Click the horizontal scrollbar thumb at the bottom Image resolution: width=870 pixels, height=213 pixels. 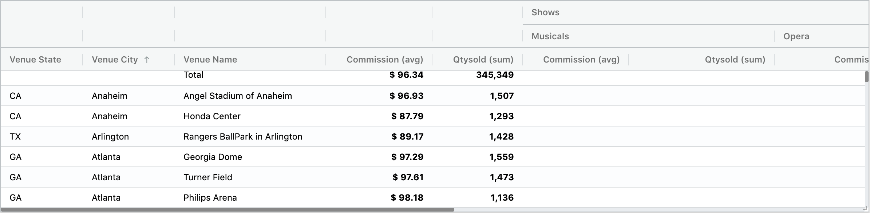[x=228, y=210]
